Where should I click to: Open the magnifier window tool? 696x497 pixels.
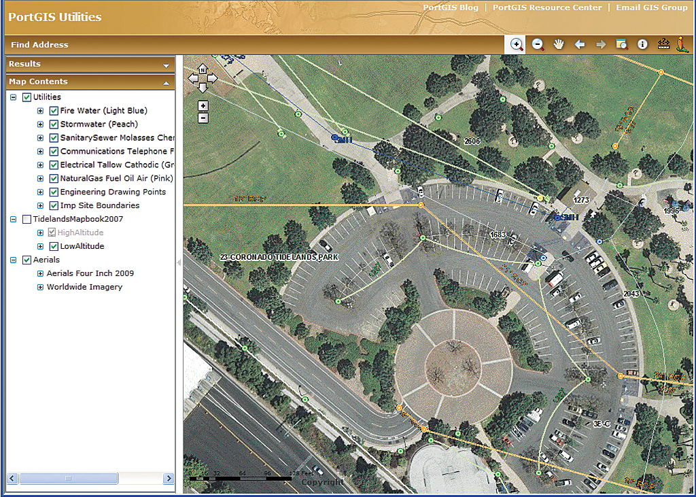[621, 44]
